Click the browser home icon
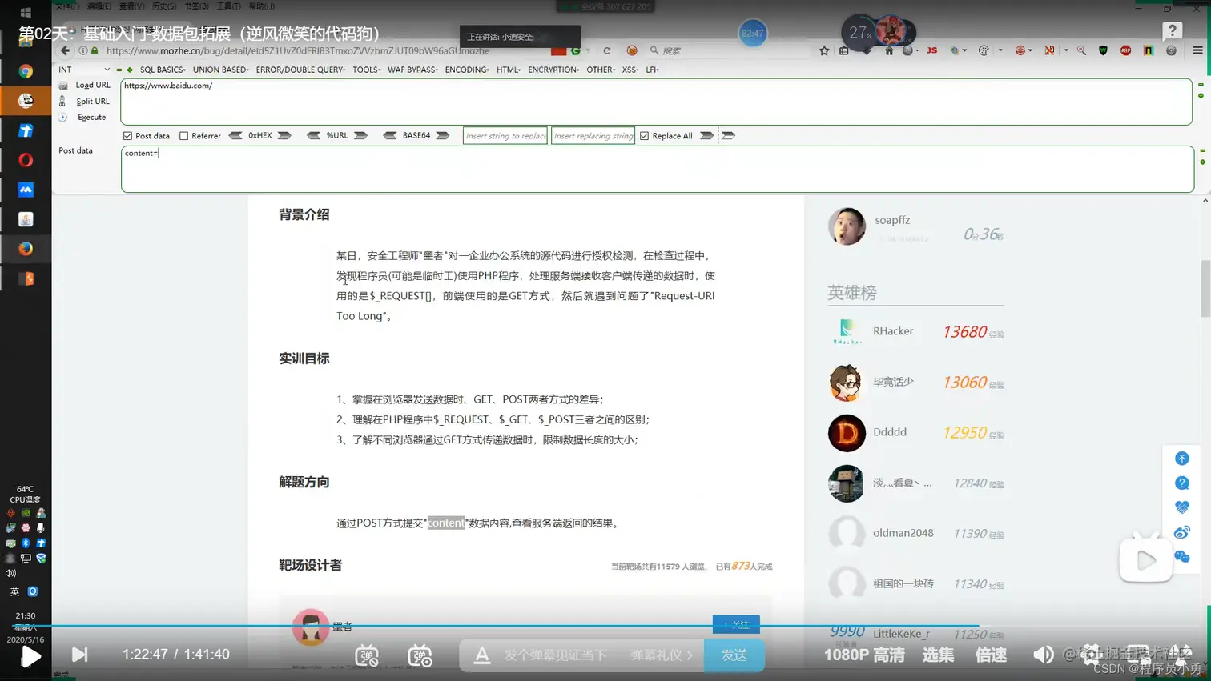The image size is (1211, 681). point(889,50)
